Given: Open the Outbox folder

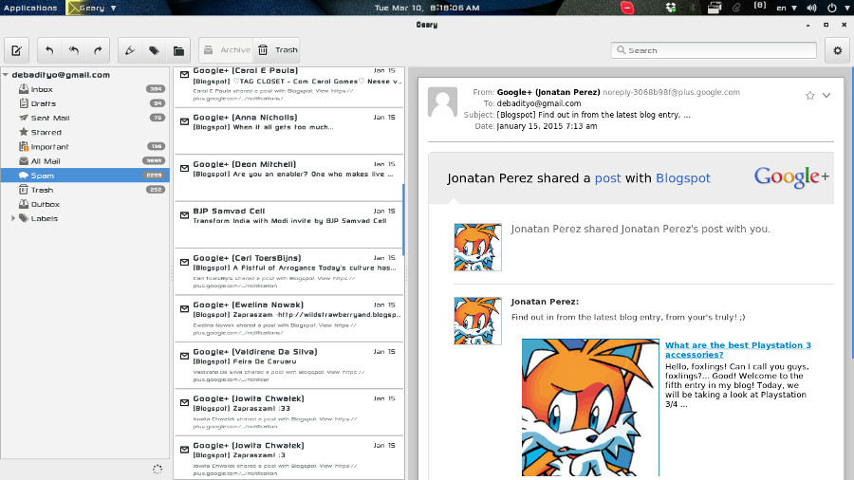Looking at the screenshot, I should [x=85, y=204].
